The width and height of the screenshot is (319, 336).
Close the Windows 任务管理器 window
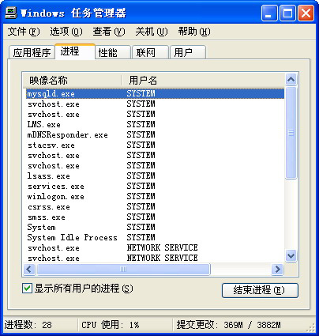(306, 13)
